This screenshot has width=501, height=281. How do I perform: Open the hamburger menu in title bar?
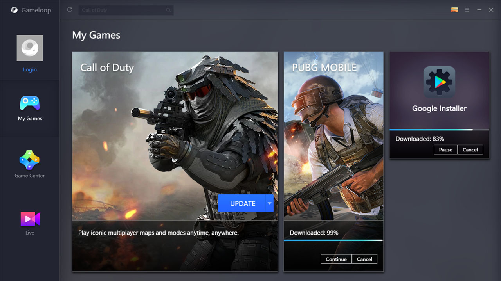[467, 10]
